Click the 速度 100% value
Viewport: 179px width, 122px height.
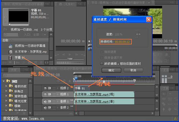click(119, 34)
